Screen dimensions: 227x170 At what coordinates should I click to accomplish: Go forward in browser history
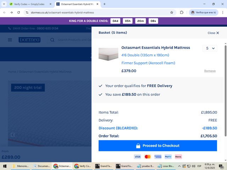click(x=11, y=13)
